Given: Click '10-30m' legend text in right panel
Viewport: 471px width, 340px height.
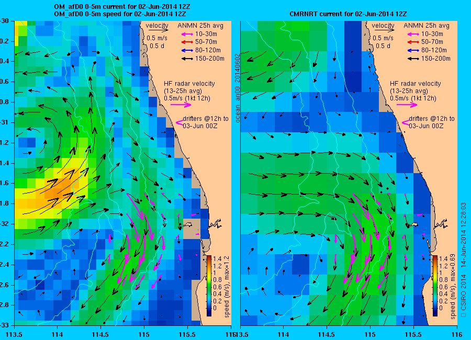Looking at the screenshot, I should coord(432,34).
